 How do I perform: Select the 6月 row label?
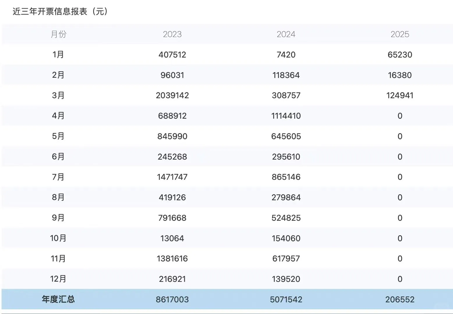(58, 156)
